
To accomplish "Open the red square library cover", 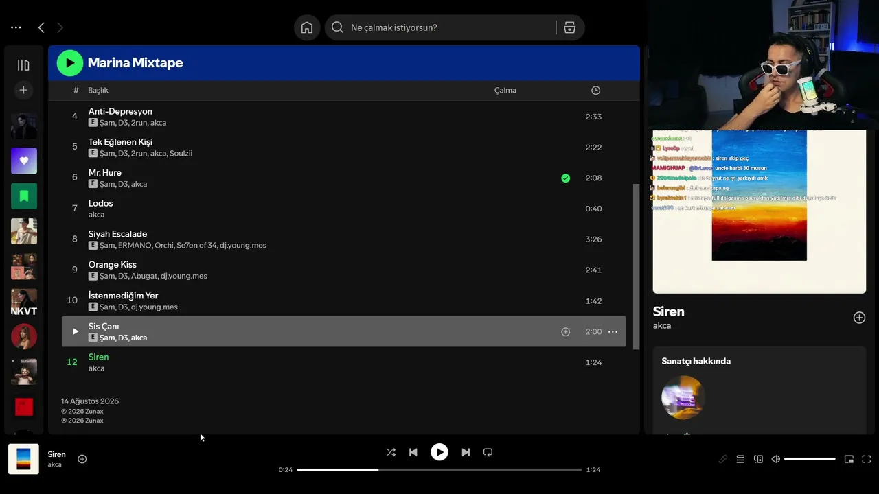I will click(24, 407).
